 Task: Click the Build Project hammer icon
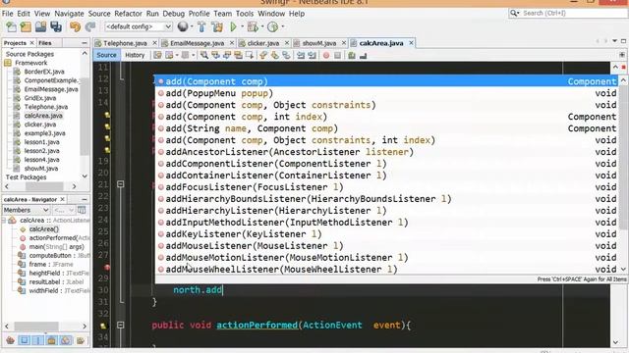201,26
